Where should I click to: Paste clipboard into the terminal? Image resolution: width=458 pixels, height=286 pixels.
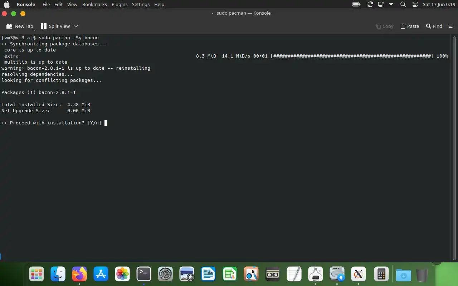410,26
